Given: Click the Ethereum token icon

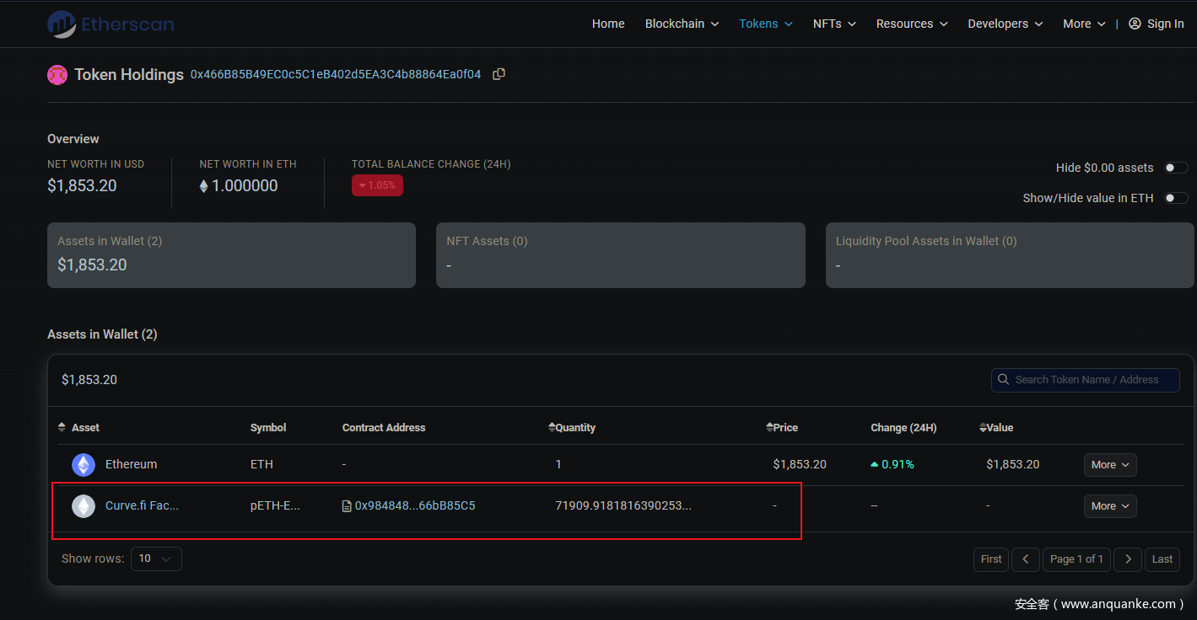Looking at the screenshot, I should tap(84, 465).
